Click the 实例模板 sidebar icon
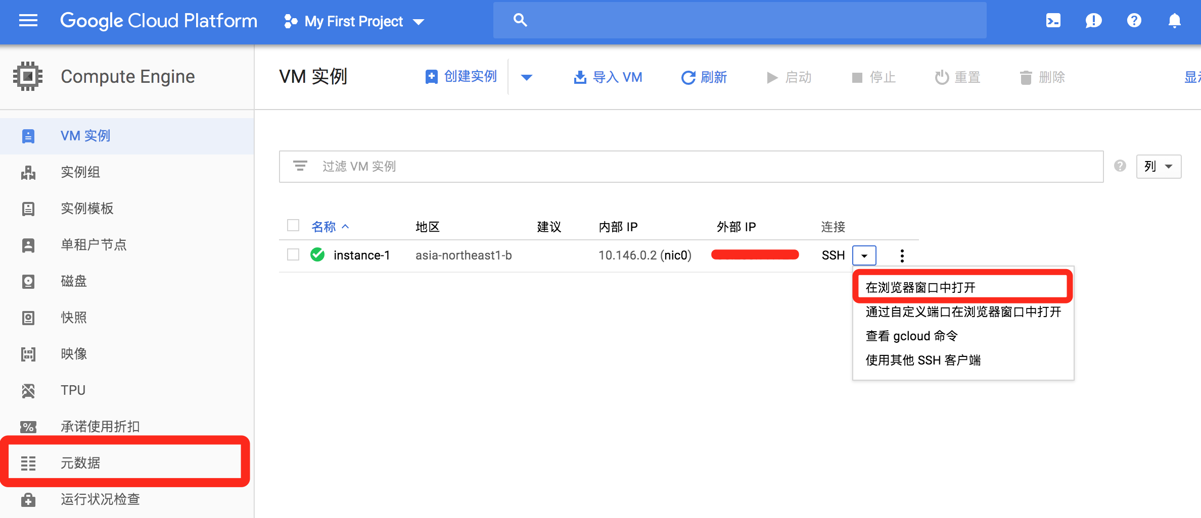1201x518 pixels. pos(28,209)
